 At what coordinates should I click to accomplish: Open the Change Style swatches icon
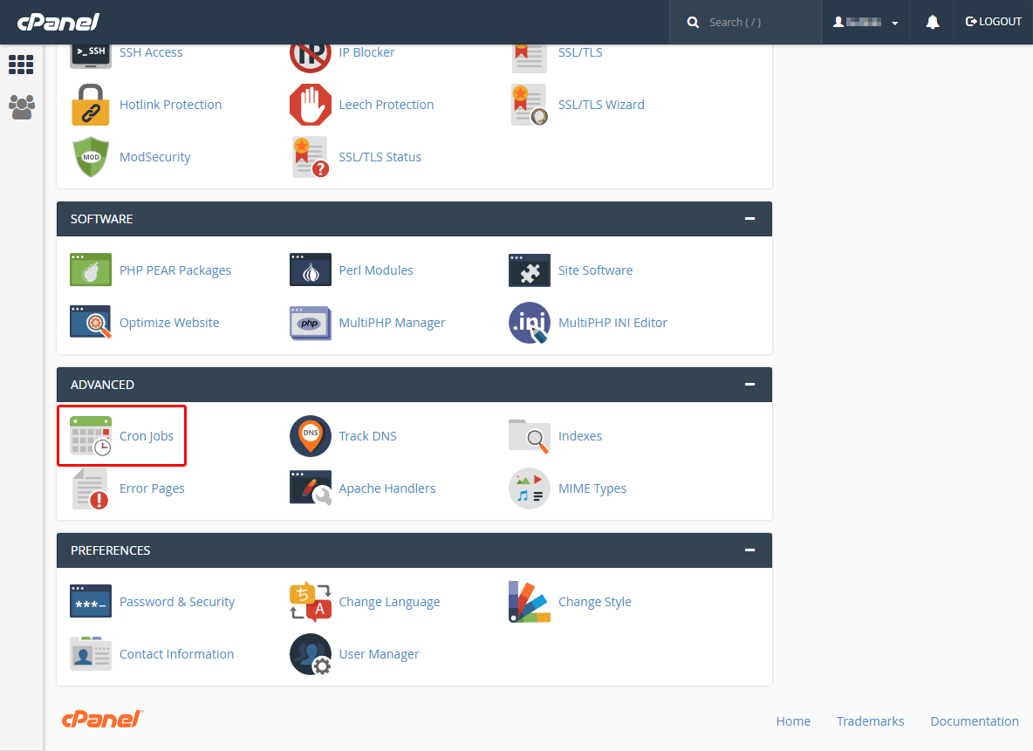coord(530,602)
